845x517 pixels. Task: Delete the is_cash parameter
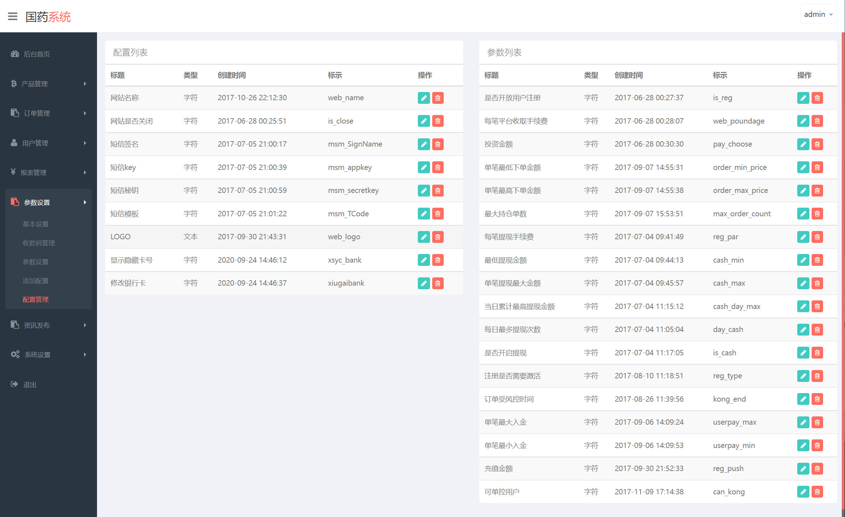[817, 353]
